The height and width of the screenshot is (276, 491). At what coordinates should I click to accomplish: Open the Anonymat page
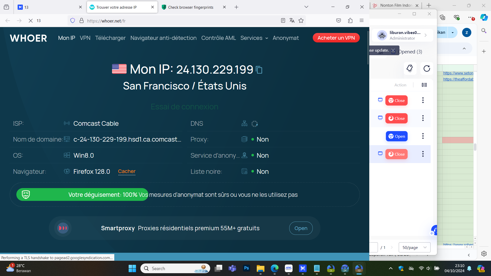pos(286,38)
